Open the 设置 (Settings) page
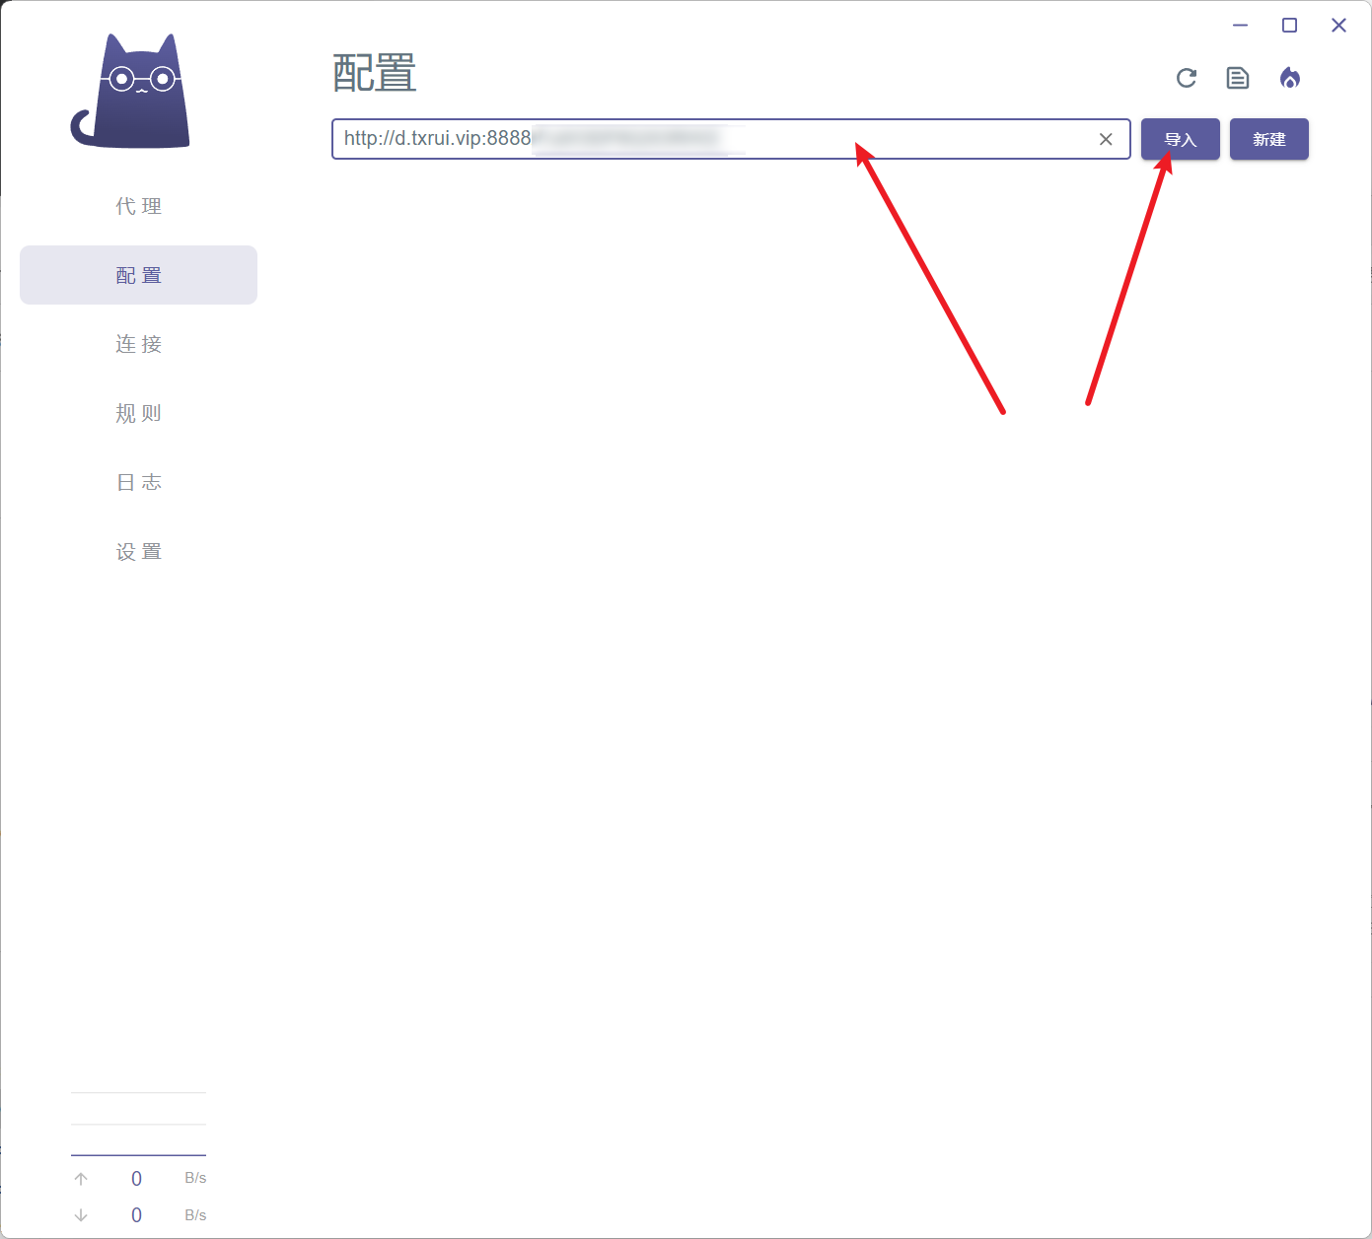Screen dimensions: 1372x1239 point(138,551)
